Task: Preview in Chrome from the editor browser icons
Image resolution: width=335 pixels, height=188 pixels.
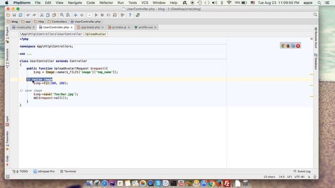Action: (283, 46)
